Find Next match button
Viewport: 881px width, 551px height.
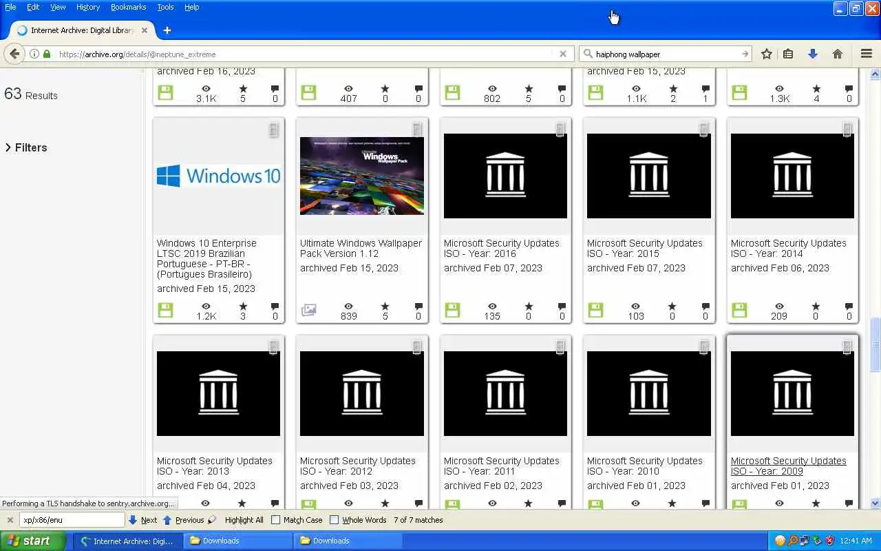[143, 520]
